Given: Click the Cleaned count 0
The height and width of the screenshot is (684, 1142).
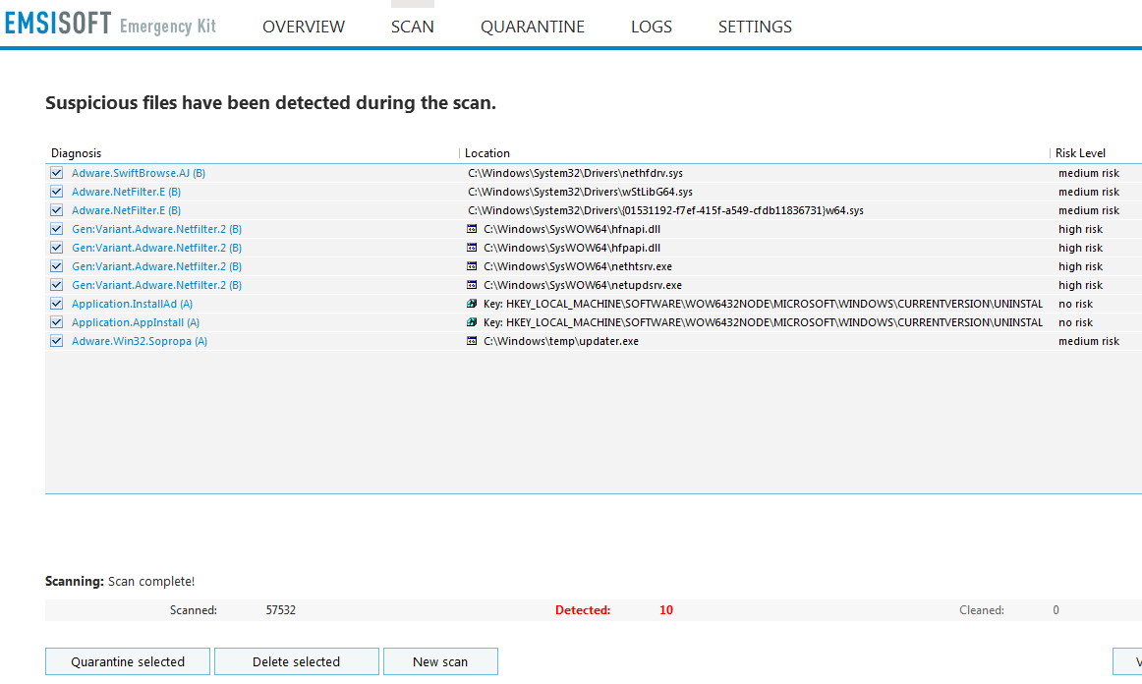Looking at the screenshot, I should pos(1056,610).
